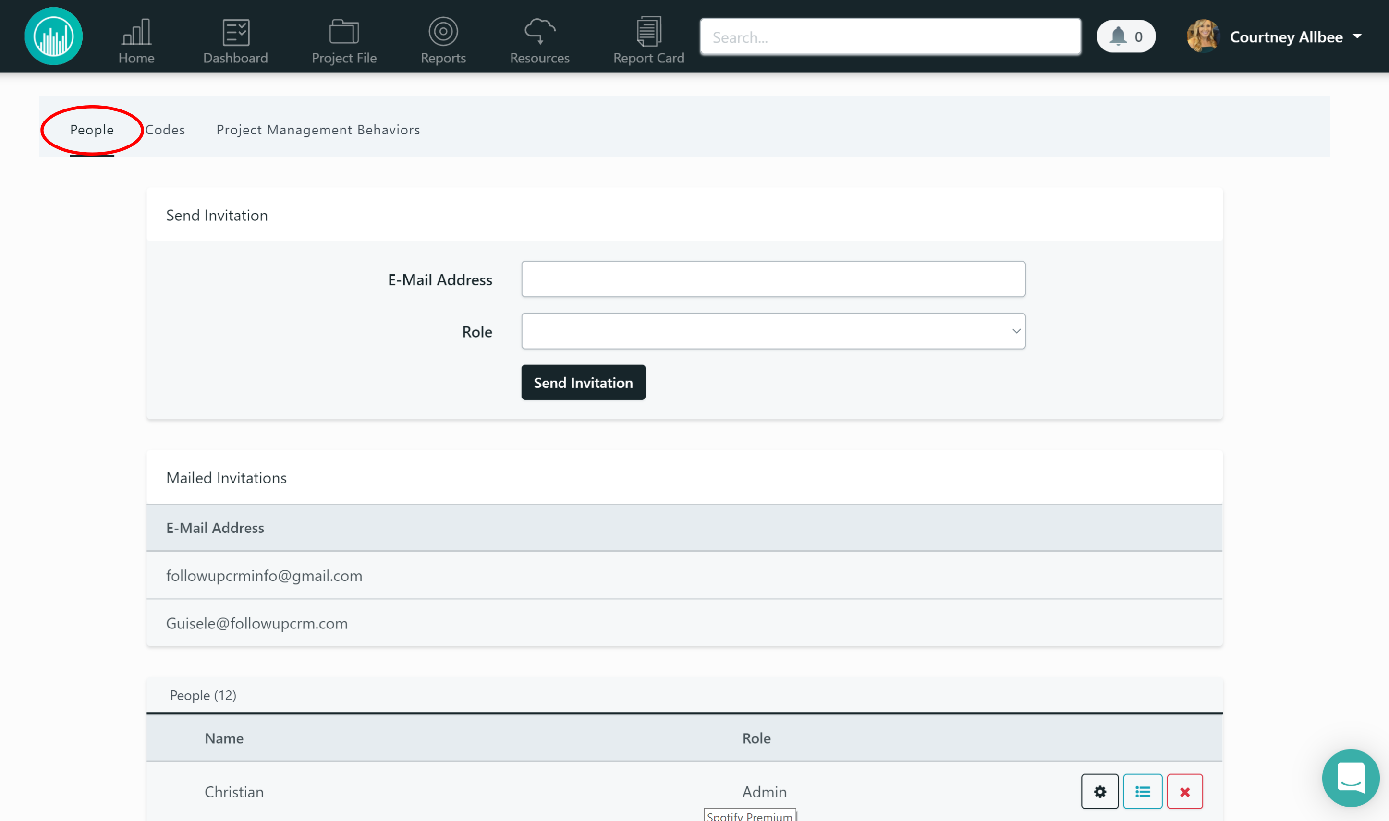Open the Role dropdown

coord(773,331)
